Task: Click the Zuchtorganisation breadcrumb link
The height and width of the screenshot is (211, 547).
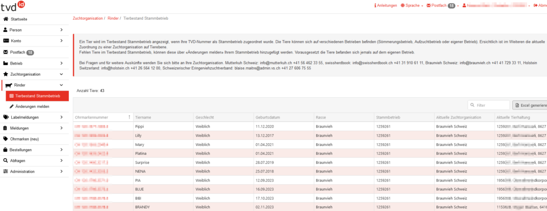Action: 88,18
